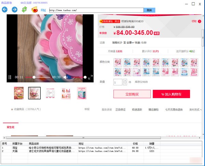Click the red 领取 coupon arrow icon
Image resolution: width=205 pixels, height=166 pixels.
[199, 21]
